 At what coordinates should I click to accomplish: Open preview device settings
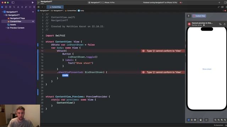tap(201, 120)
